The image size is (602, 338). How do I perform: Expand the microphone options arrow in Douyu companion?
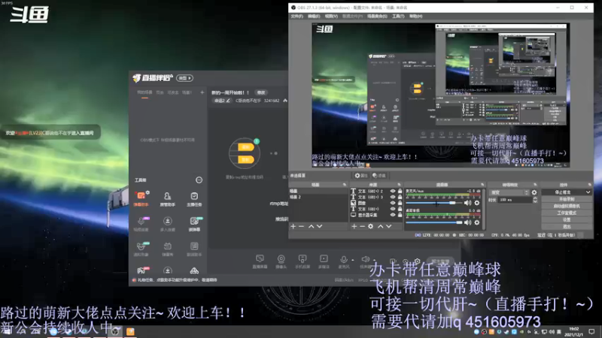[x=353, y=260]
